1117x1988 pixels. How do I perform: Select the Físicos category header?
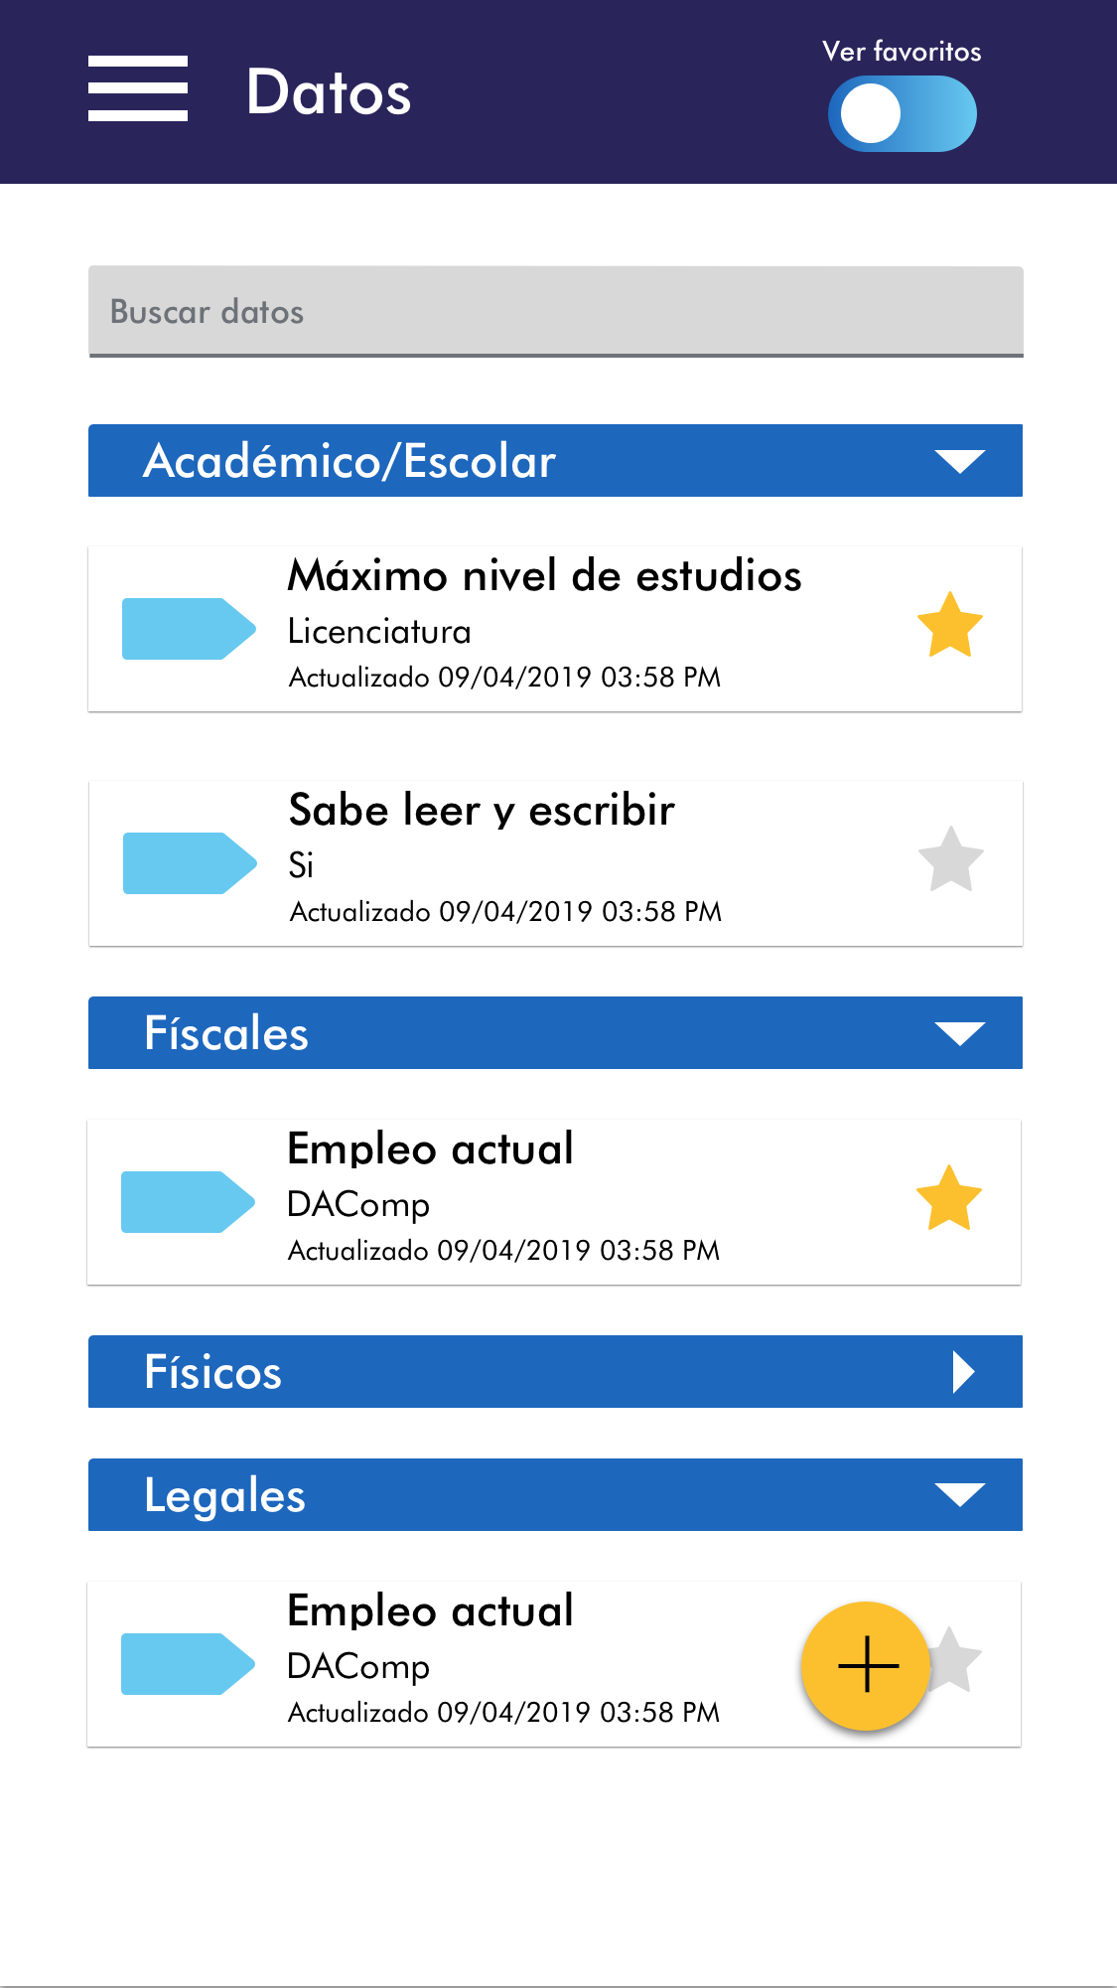pyautogui.click(x=496, y=1372)
